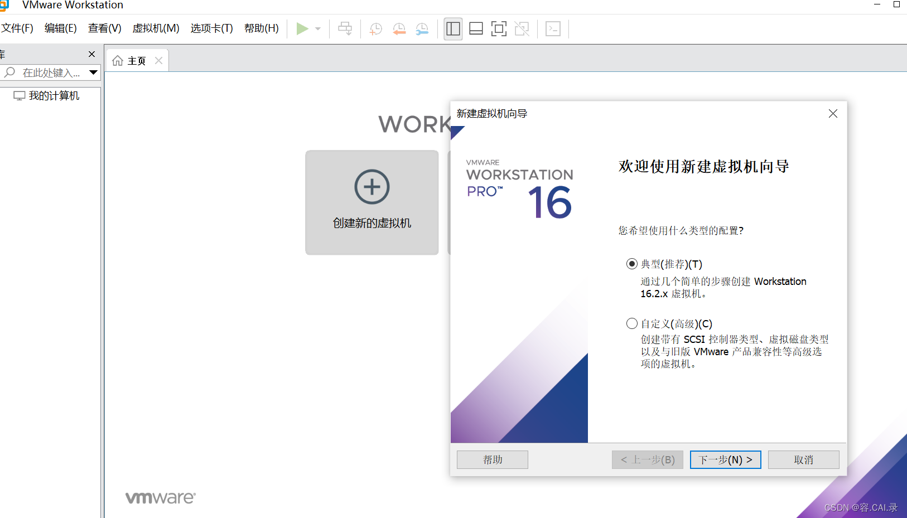Screen dimensions: 907x518
Task: Toggle the thumbnail bar view icon
Action: (476, 29)
